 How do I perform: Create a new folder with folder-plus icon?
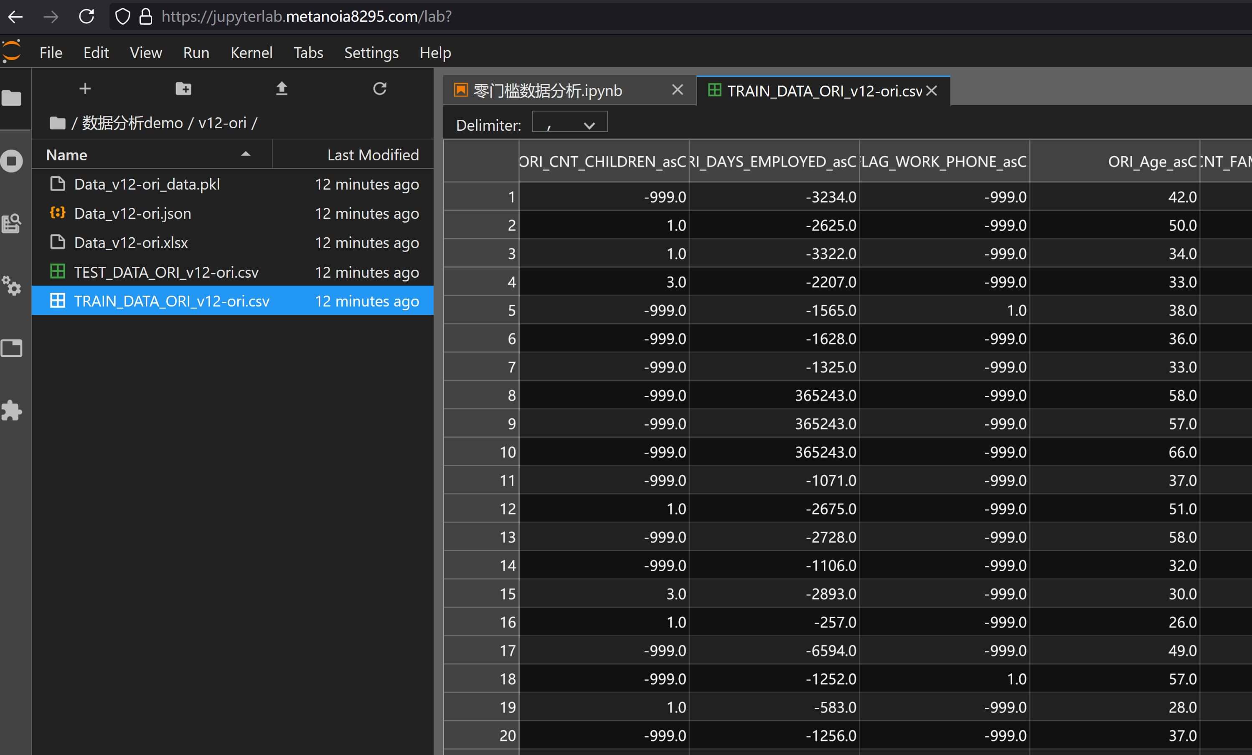183,89
